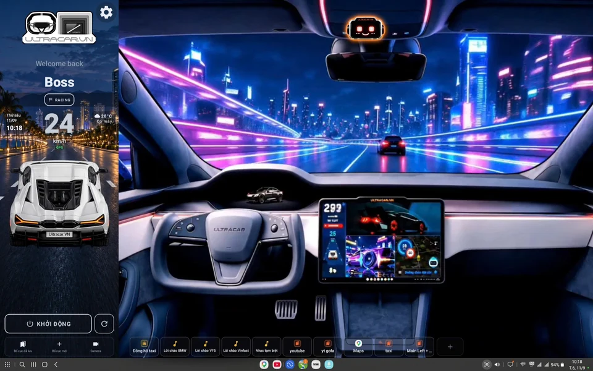Viewport: 593px width, 371px height.
Task: Open the Wi-Fi status tray icon
Action: [523, 365]
